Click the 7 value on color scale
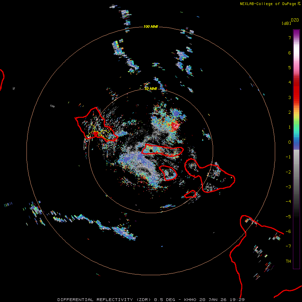 (x=290, y=38)
